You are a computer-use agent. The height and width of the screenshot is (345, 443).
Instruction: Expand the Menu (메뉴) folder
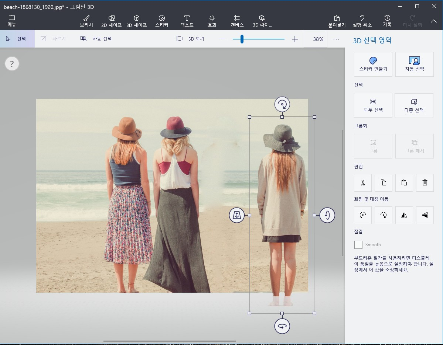coord(12,21)
